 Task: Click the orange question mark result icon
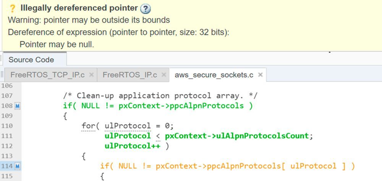point(11,8)
